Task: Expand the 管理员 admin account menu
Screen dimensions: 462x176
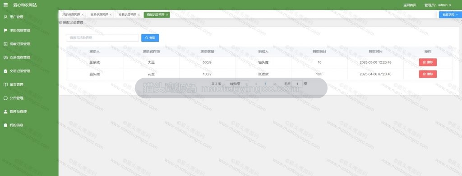Action: [438, 5]
